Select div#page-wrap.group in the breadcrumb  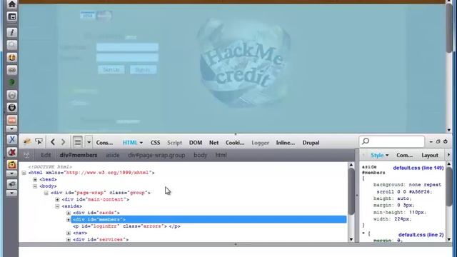156,156
